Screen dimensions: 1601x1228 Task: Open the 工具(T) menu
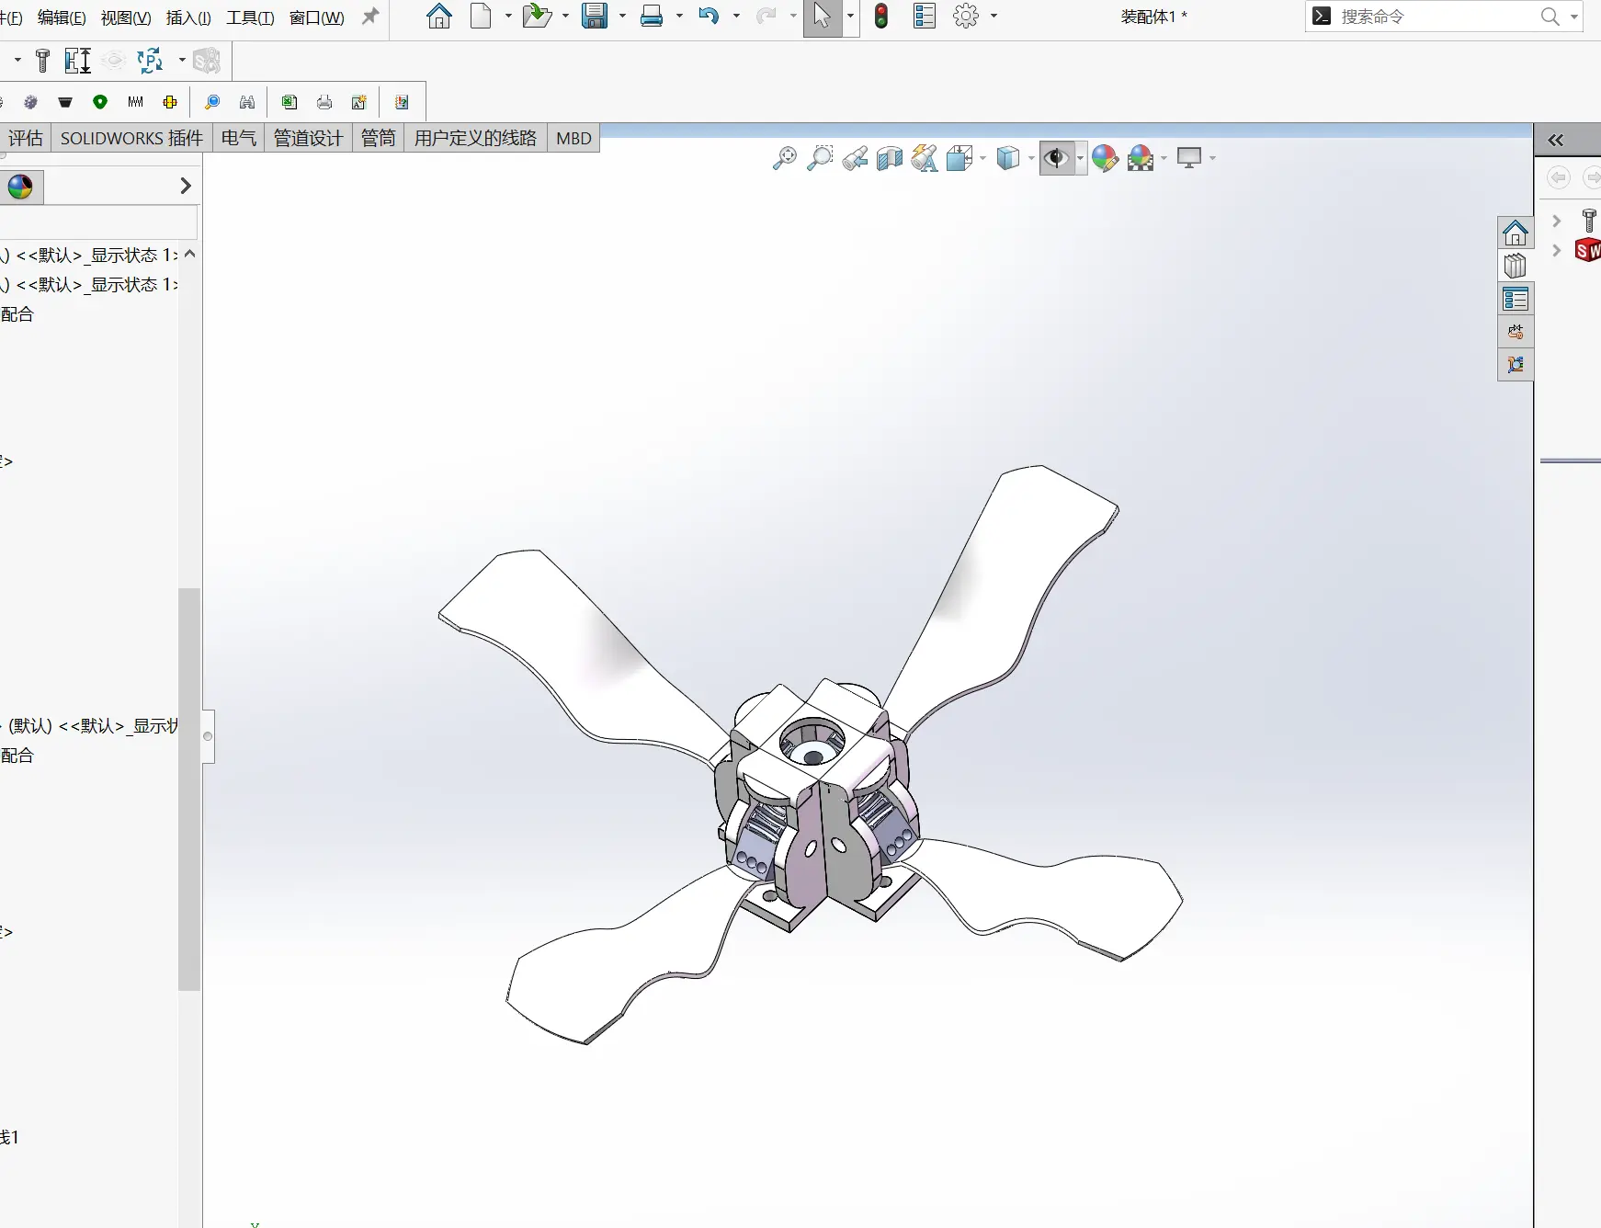250,17
